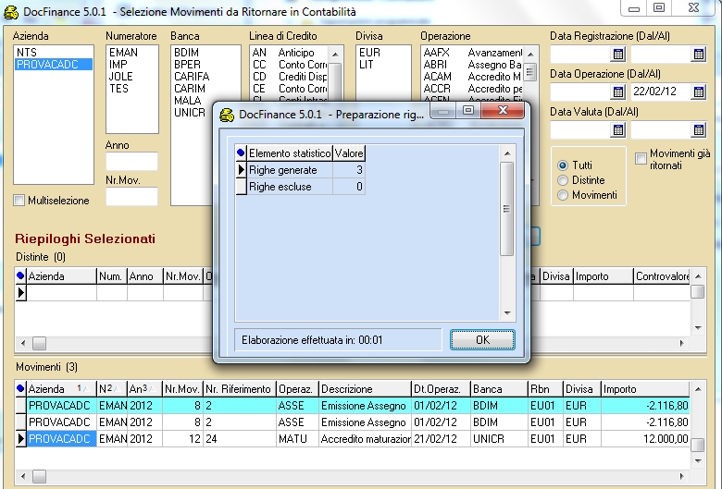Click the Anno input field
This screenshot has width=722, height=489.
click(131, 162)
